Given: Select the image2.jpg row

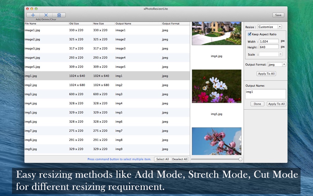Looking at the screenshot, I should coord(107,39).
